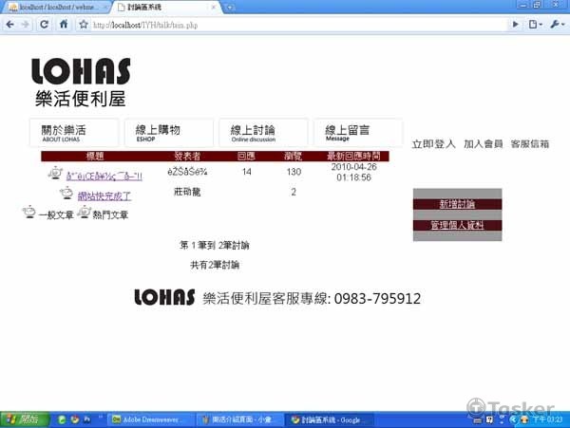Go to browser home page icon
The image size is (570, 428).
(63, 25)
